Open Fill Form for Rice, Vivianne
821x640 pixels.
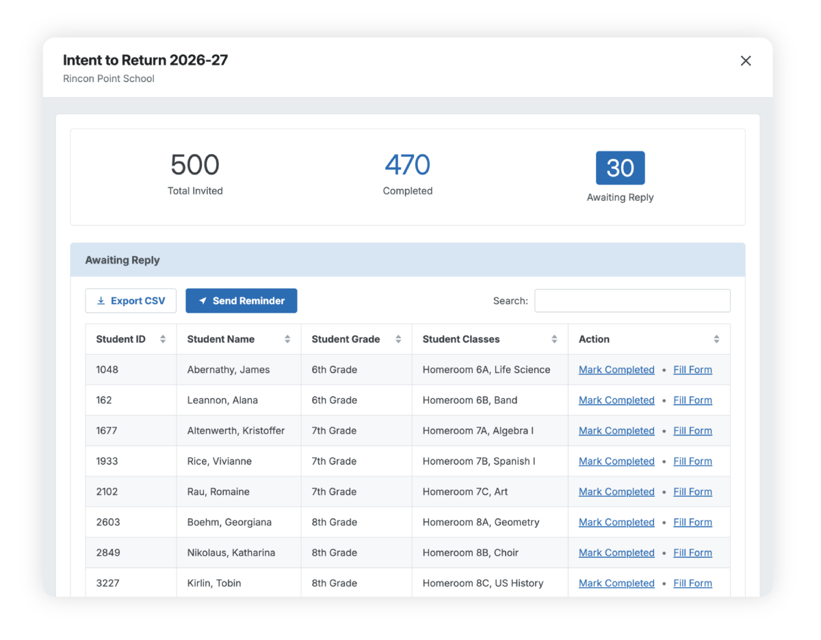point(692,461)
